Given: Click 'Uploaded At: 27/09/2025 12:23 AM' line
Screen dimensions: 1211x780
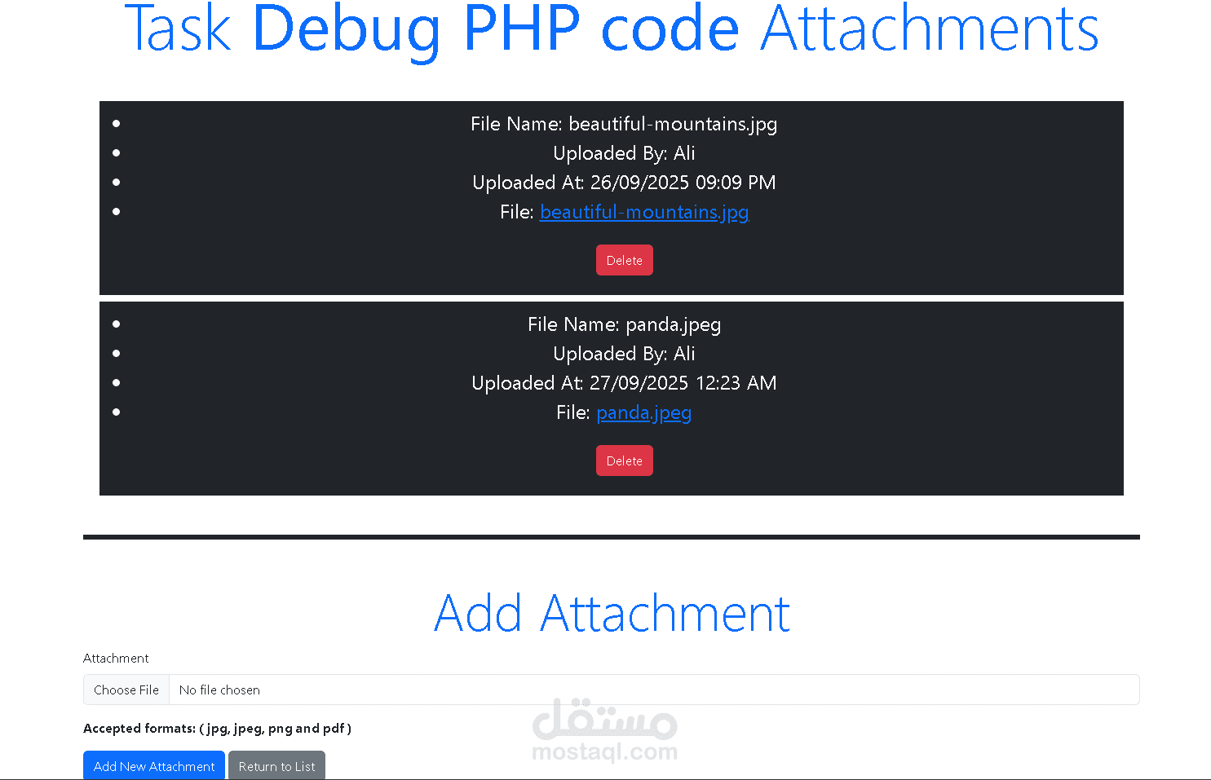Looking at the screenshot, I should [x=624, y=383].
